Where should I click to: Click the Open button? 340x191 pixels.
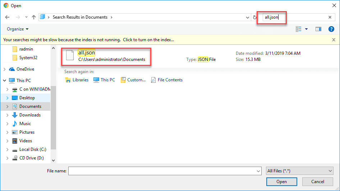(281, 182)
